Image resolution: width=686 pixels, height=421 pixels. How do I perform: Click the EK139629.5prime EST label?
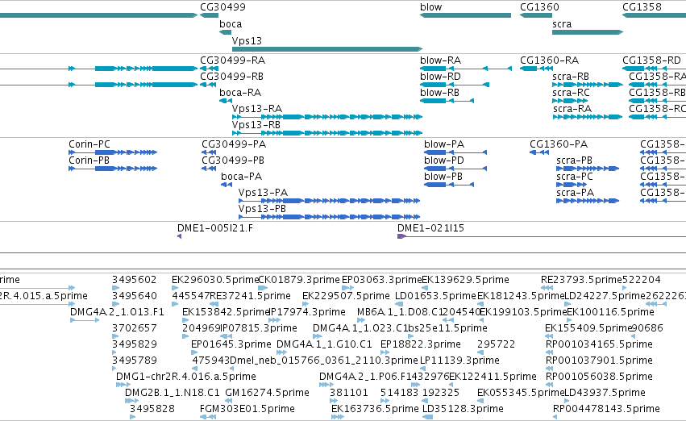[465, 280]
